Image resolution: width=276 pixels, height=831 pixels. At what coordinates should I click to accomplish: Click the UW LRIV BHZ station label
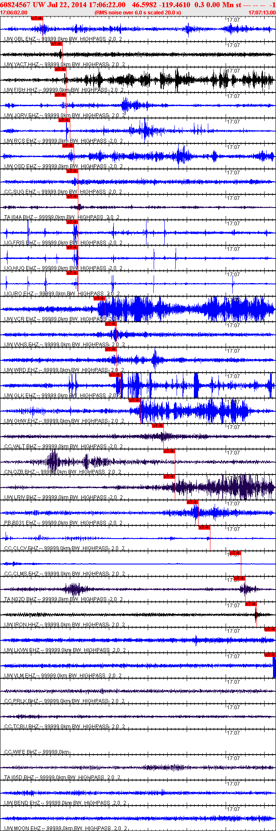(x=20, y=497)
